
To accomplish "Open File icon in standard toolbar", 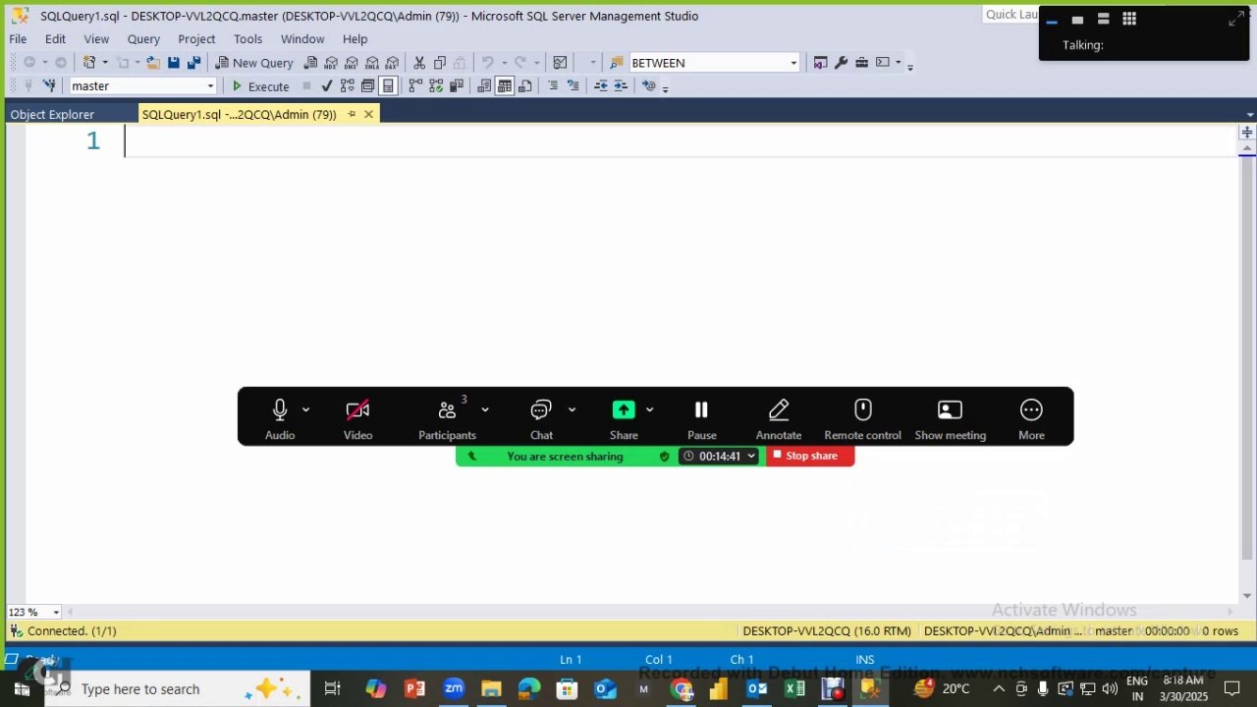I will pyautogui.click(x=153, y=63).
